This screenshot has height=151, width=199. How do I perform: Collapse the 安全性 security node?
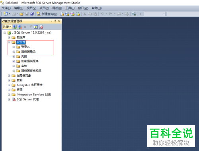pyautogui.click(x=9, y=42)
